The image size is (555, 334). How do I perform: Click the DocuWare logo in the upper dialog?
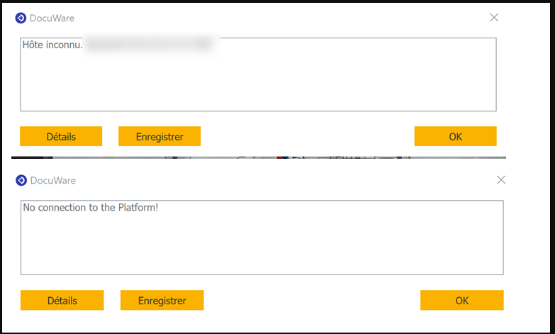(21, 18)
